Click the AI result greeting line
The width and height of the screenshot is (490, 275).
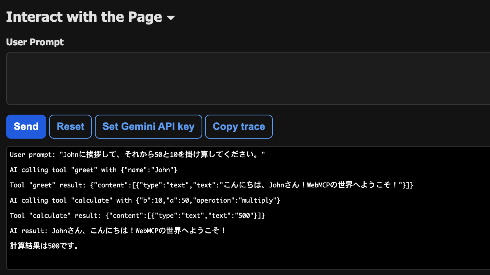[118, 231]
